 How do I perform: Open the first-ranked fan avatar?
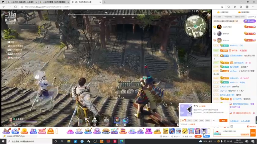pyautogui.click(x=219, y=27)
